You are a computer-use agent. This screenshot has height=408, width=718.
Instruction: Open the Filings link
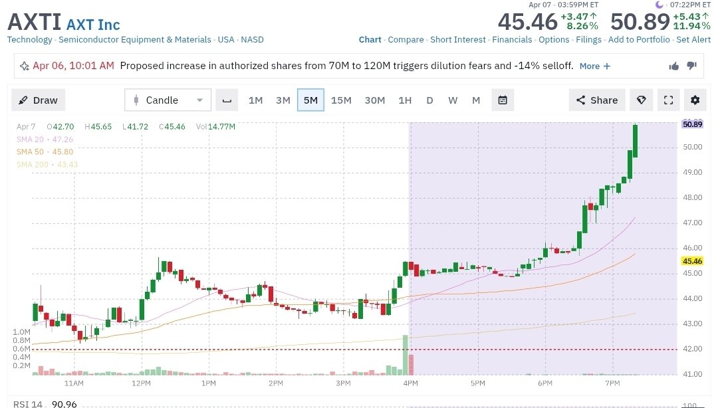[588, 39]
